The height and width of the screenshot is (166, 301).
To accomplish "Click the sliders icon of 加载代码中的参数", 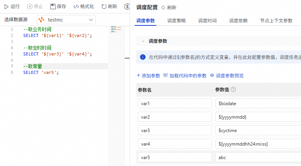I will point(165,75).
